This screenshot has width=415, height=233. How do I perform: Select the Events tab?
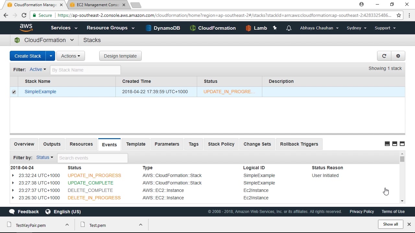tap(109, 144)
